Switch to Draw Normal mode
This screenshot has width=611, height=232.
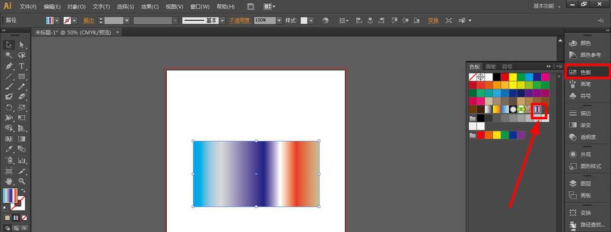[8, 228]
